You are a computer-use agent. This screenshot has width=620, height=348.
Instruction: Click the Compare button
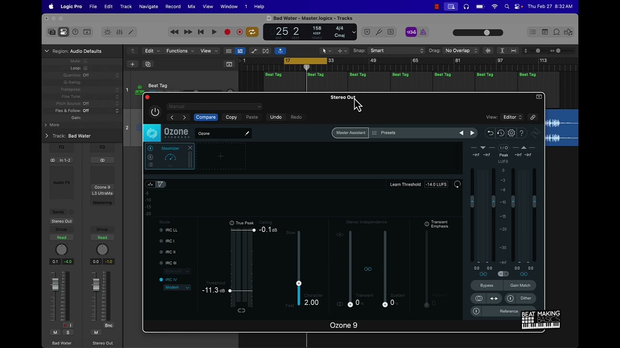pos(206,117)
